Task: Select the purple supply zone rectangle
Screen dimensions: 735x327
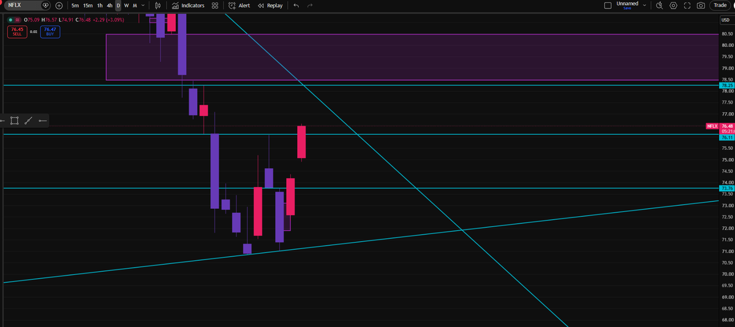Action: tap(411, 57)
